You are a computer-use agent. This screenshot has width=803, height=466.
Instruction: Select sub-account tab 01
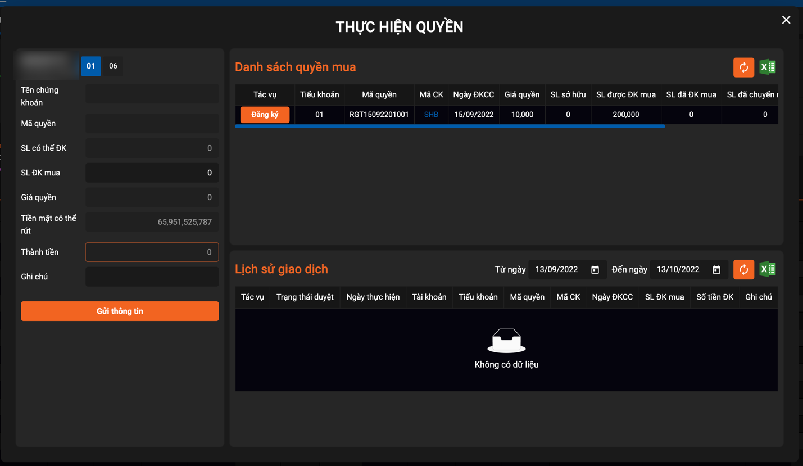pos(91,66)
